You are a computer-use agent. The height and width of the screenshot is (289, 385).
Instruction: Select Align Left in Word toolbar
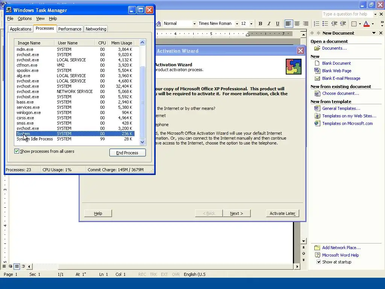(x=288, y=24)
